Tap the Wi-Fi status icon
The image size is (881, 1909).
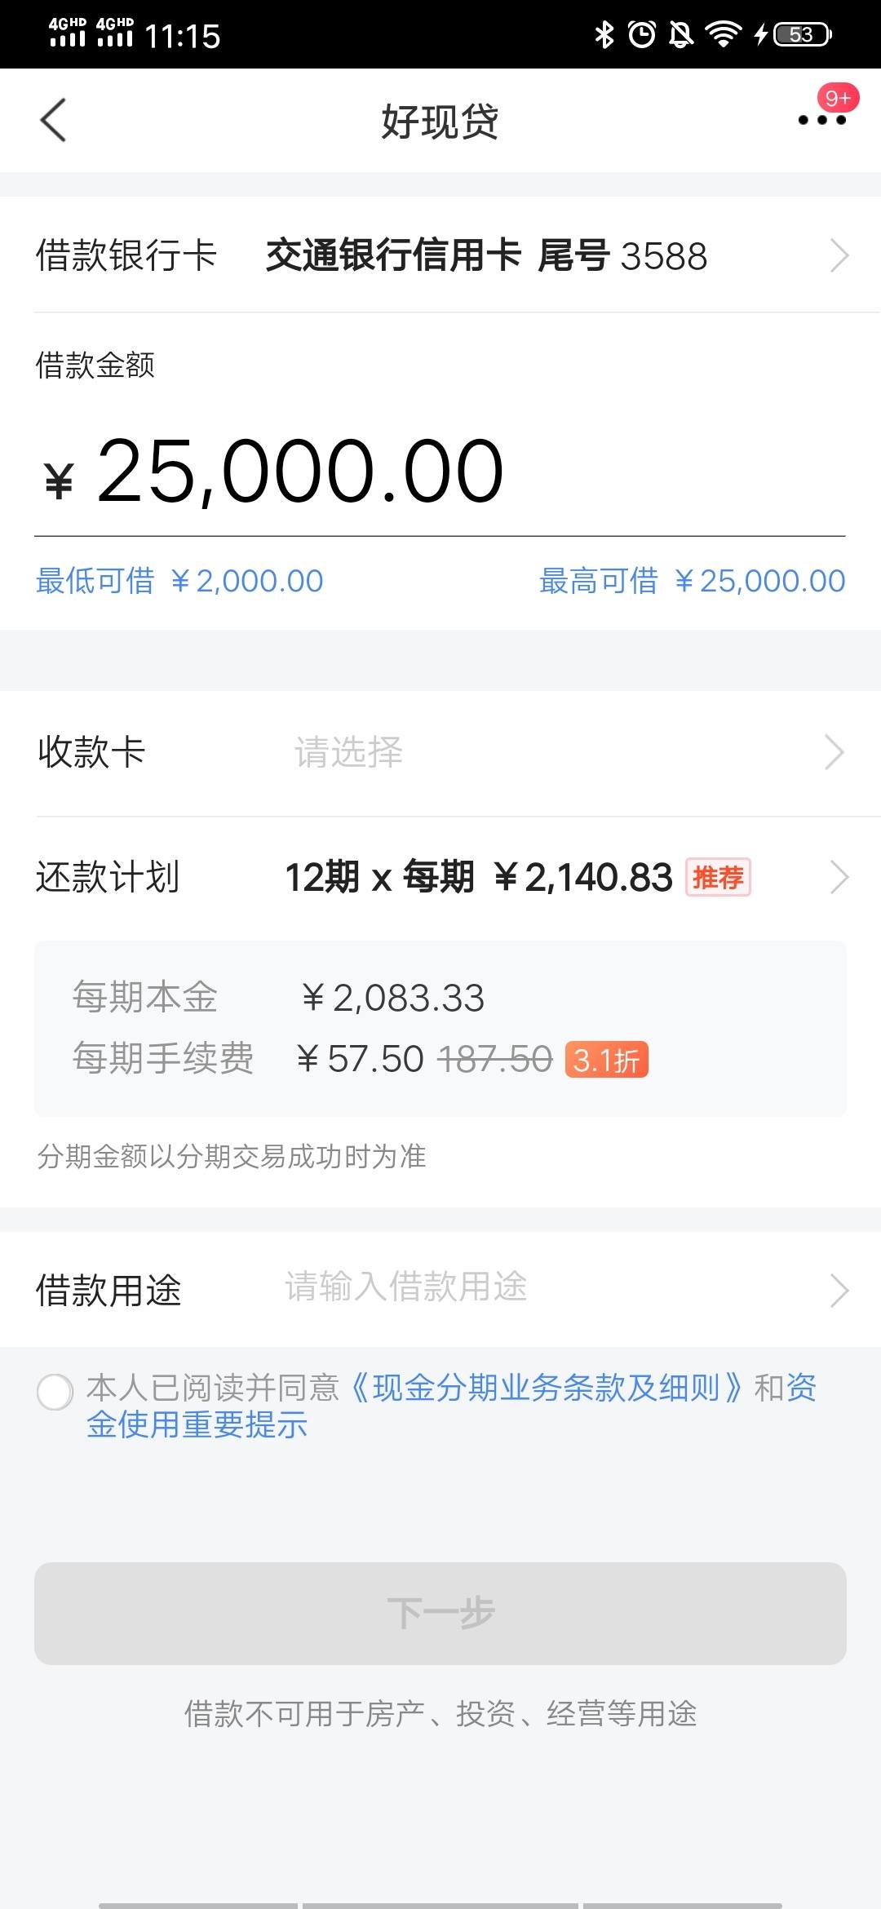coord(723,34)
